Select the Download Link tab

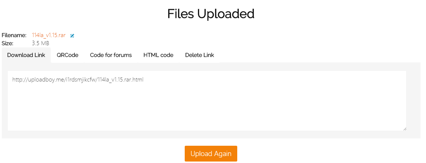tap(26, 55)
